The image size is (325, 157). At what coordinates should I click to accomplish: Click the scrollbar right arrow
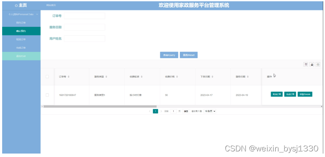point(322,107)
